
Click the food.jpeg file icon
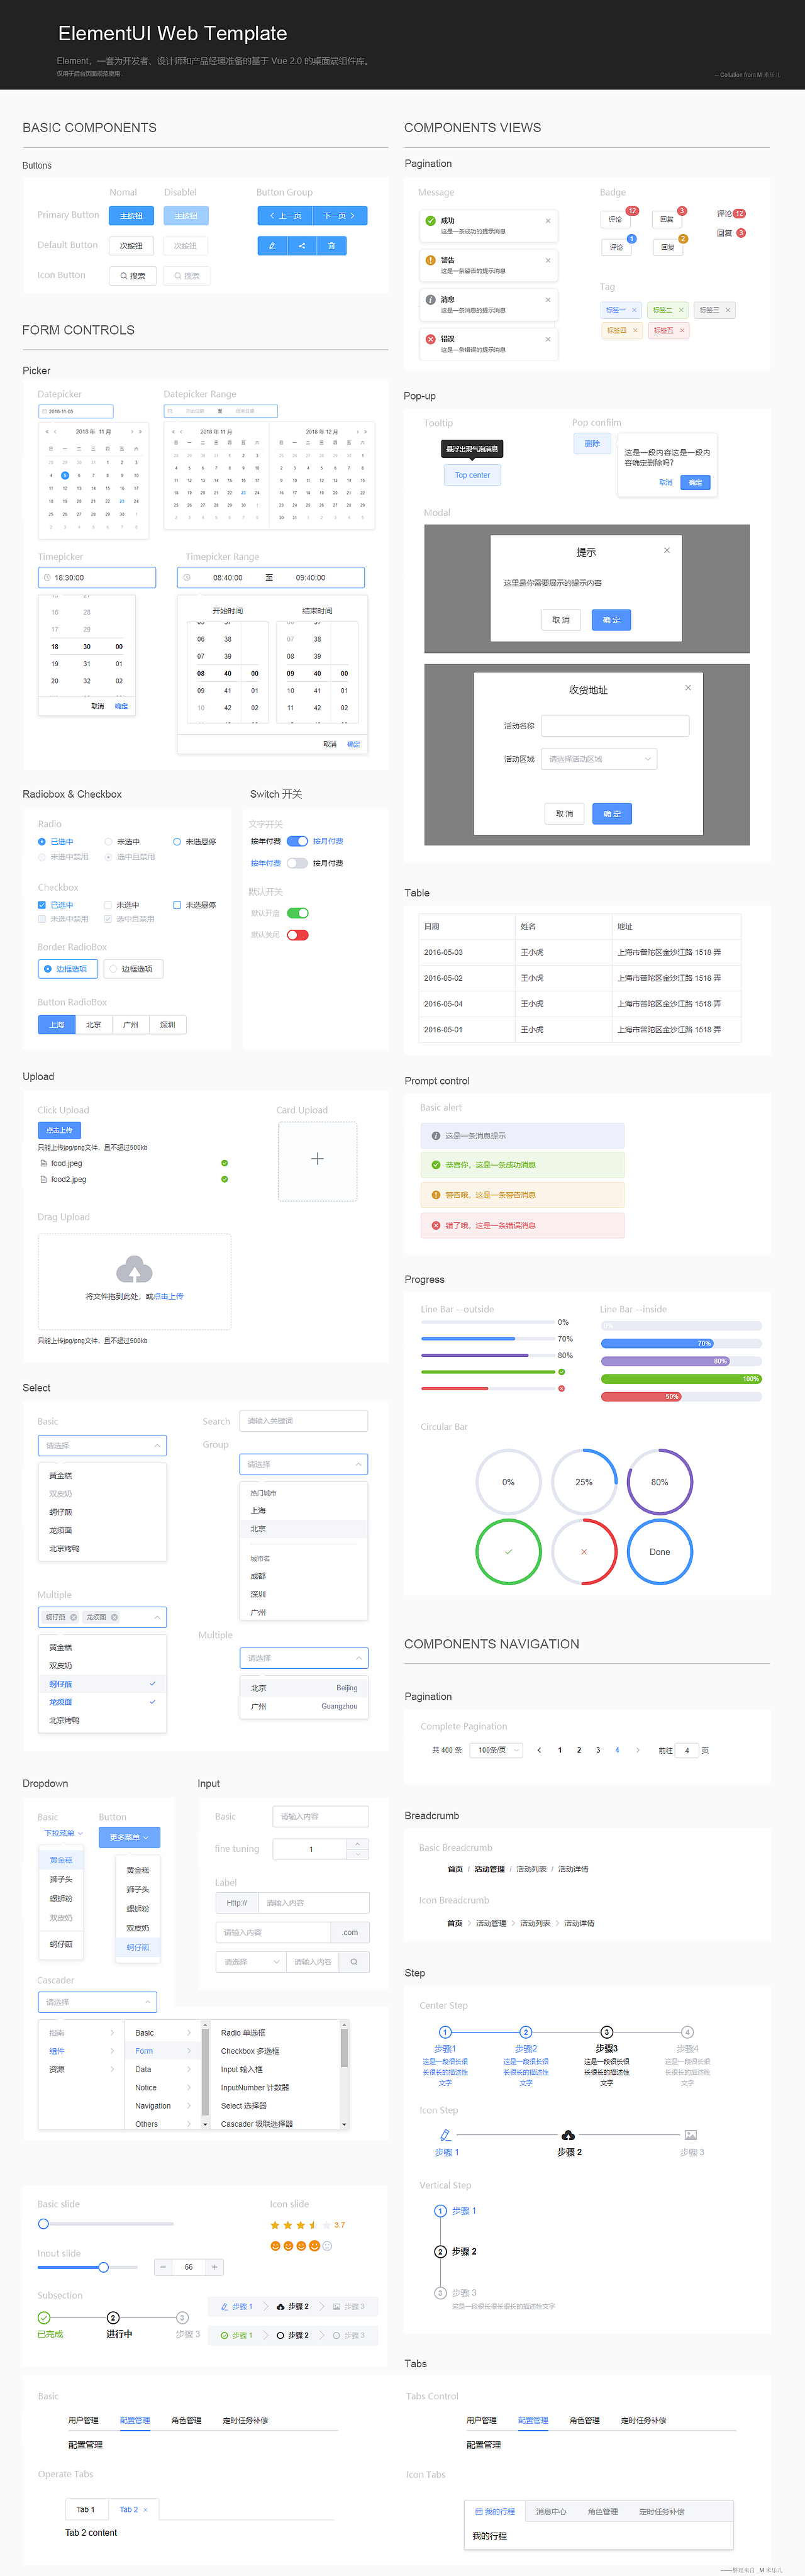[x=43, y=1163]
